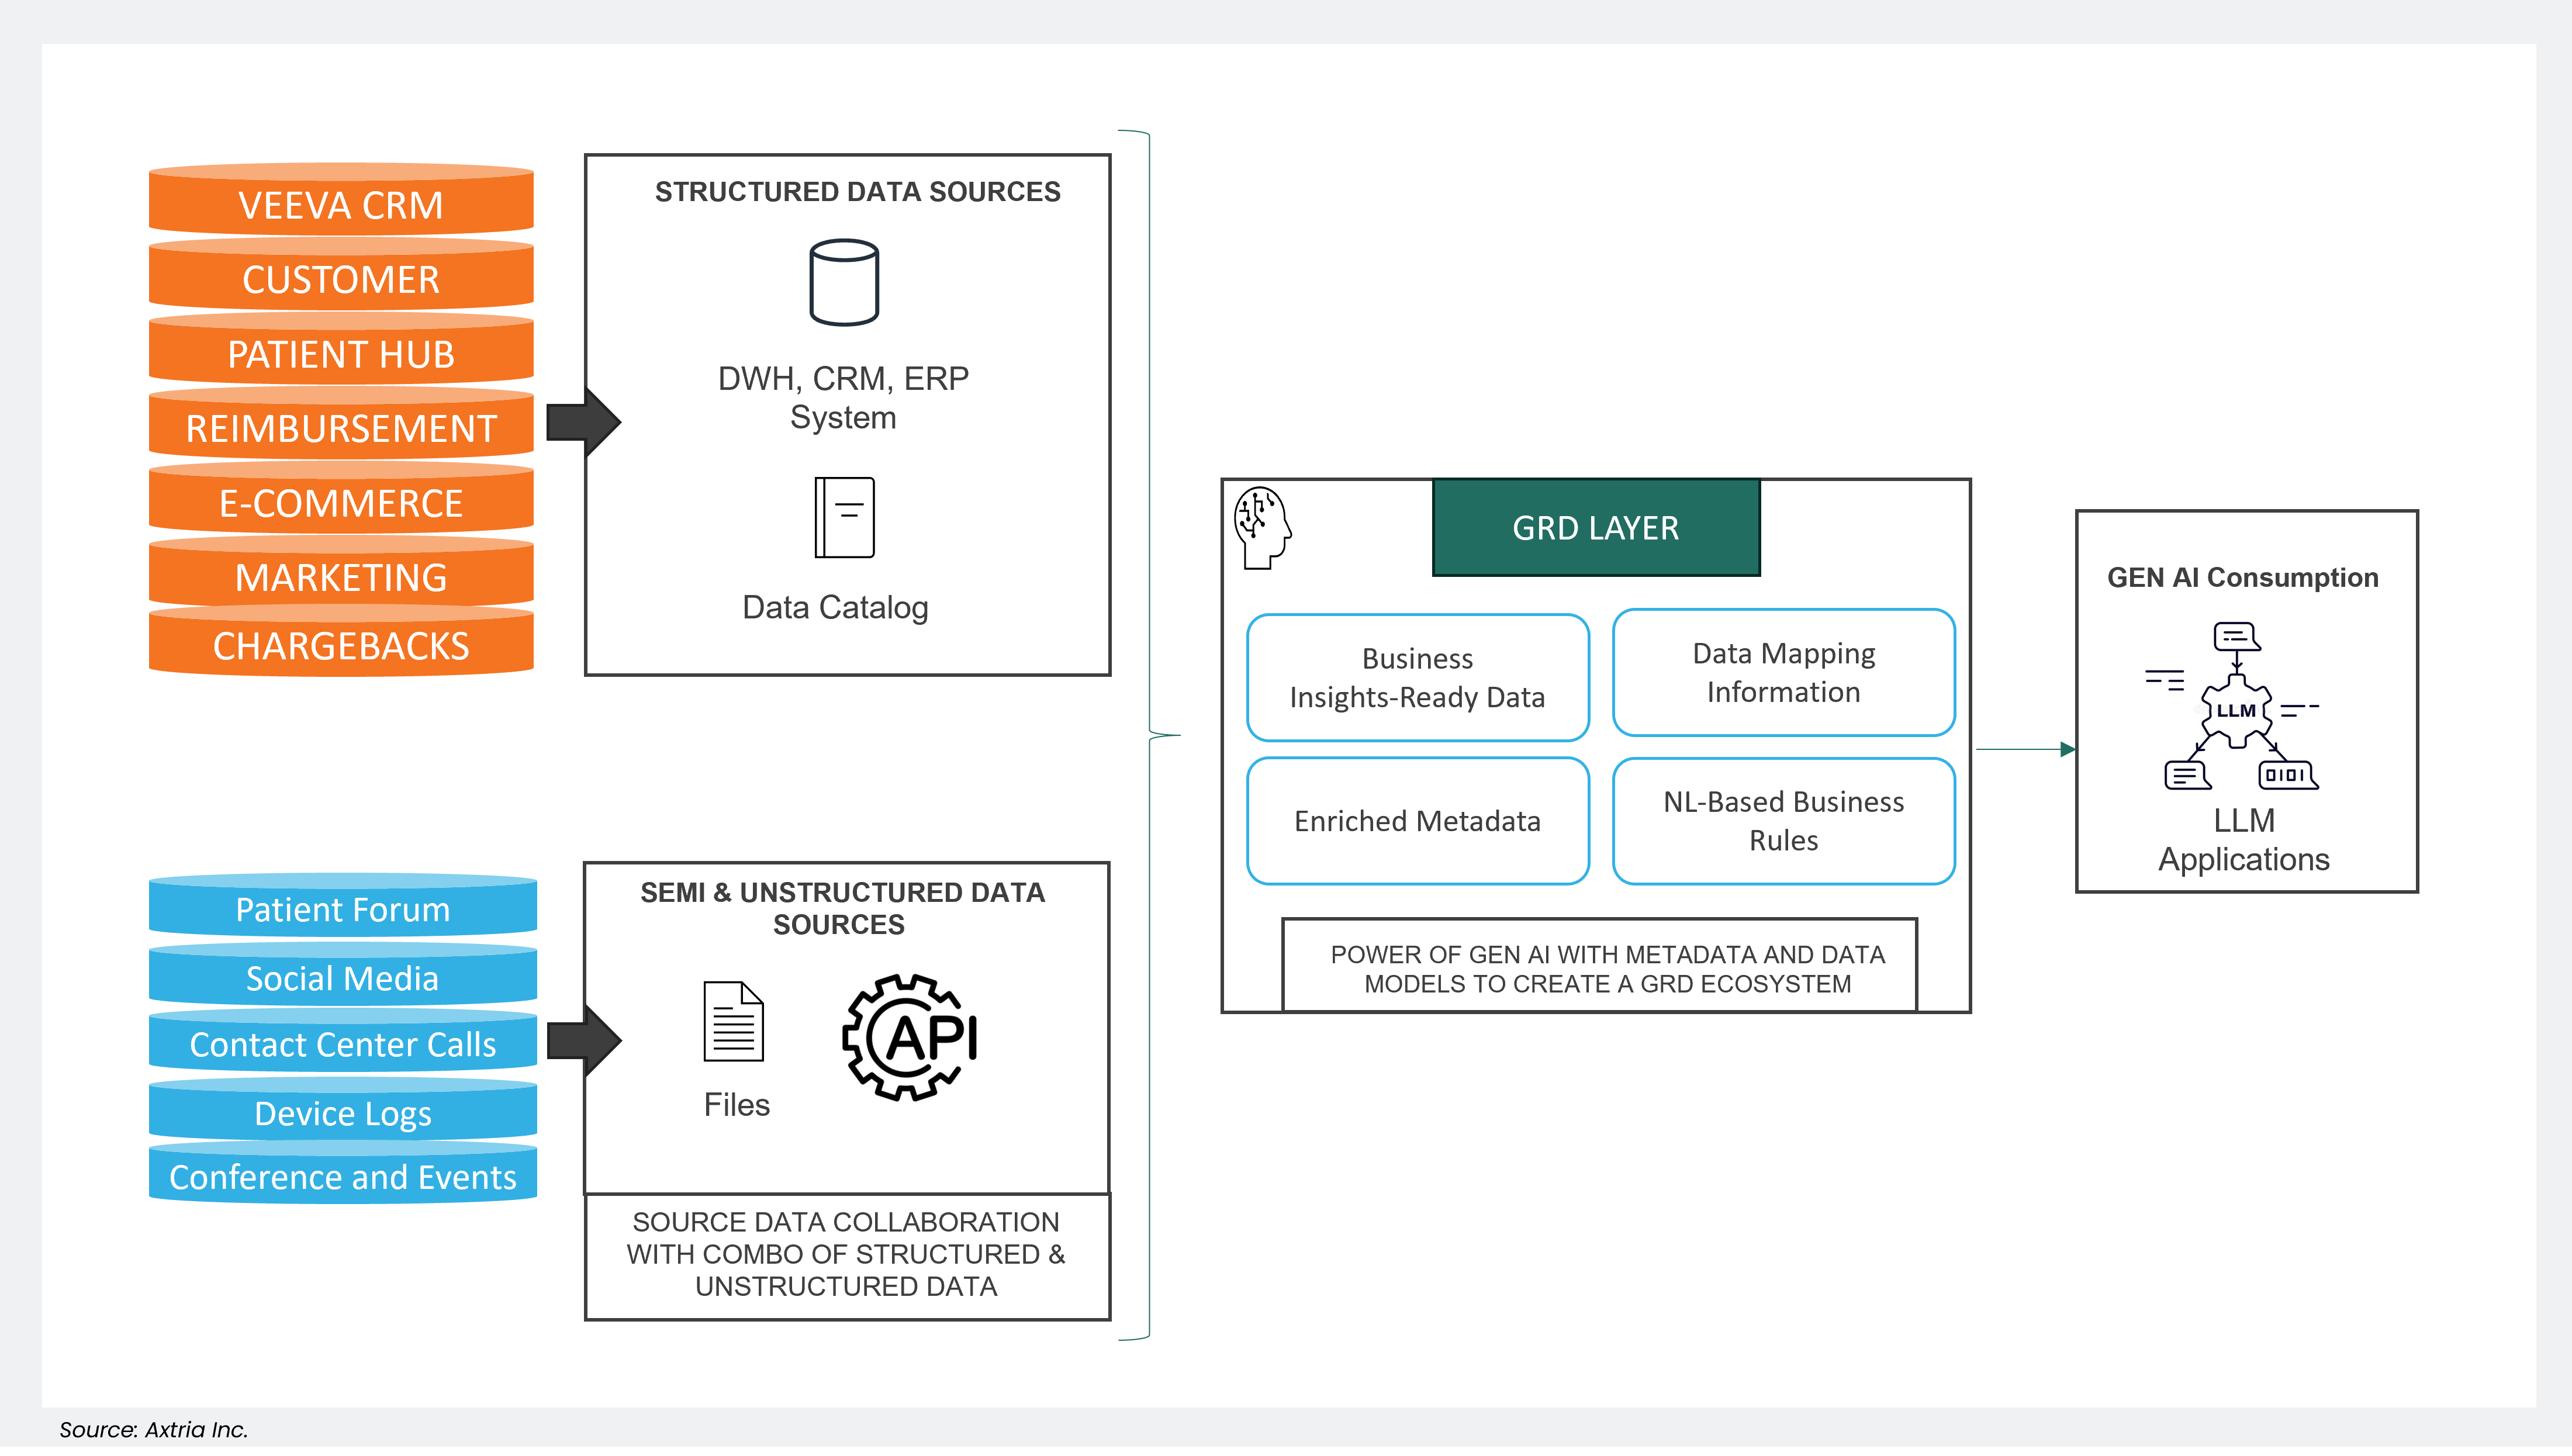Click the Source: Axtria Inc. caption
Viewport: 2572px width, 1456px height.
point(153,1429)
